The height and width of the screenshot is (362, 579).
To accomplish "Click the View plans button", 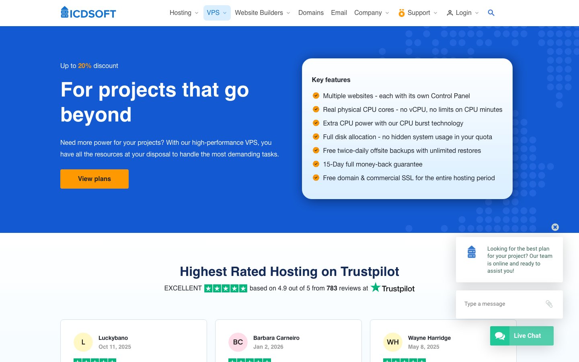I will click(94, 179).
